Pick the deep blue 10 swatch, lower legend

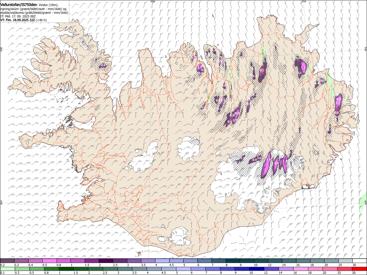[256, 269]
